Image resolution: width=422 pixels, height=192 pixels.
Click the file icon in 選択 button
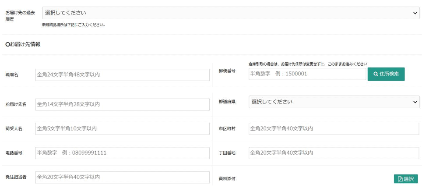coord(400,179)
